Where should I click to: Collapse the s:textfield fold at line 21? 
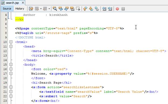(x=11, y=91)
